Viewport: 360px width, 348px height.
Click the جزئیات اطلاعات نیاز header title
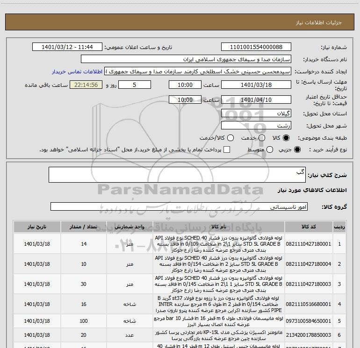tap(319, 22)
